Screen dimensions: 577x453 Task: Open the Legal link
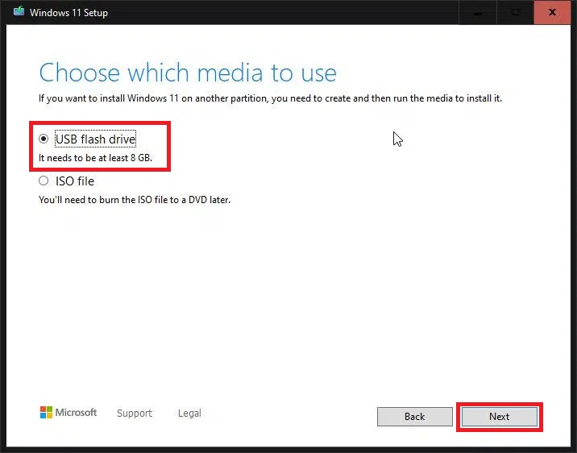coord(189,414)
